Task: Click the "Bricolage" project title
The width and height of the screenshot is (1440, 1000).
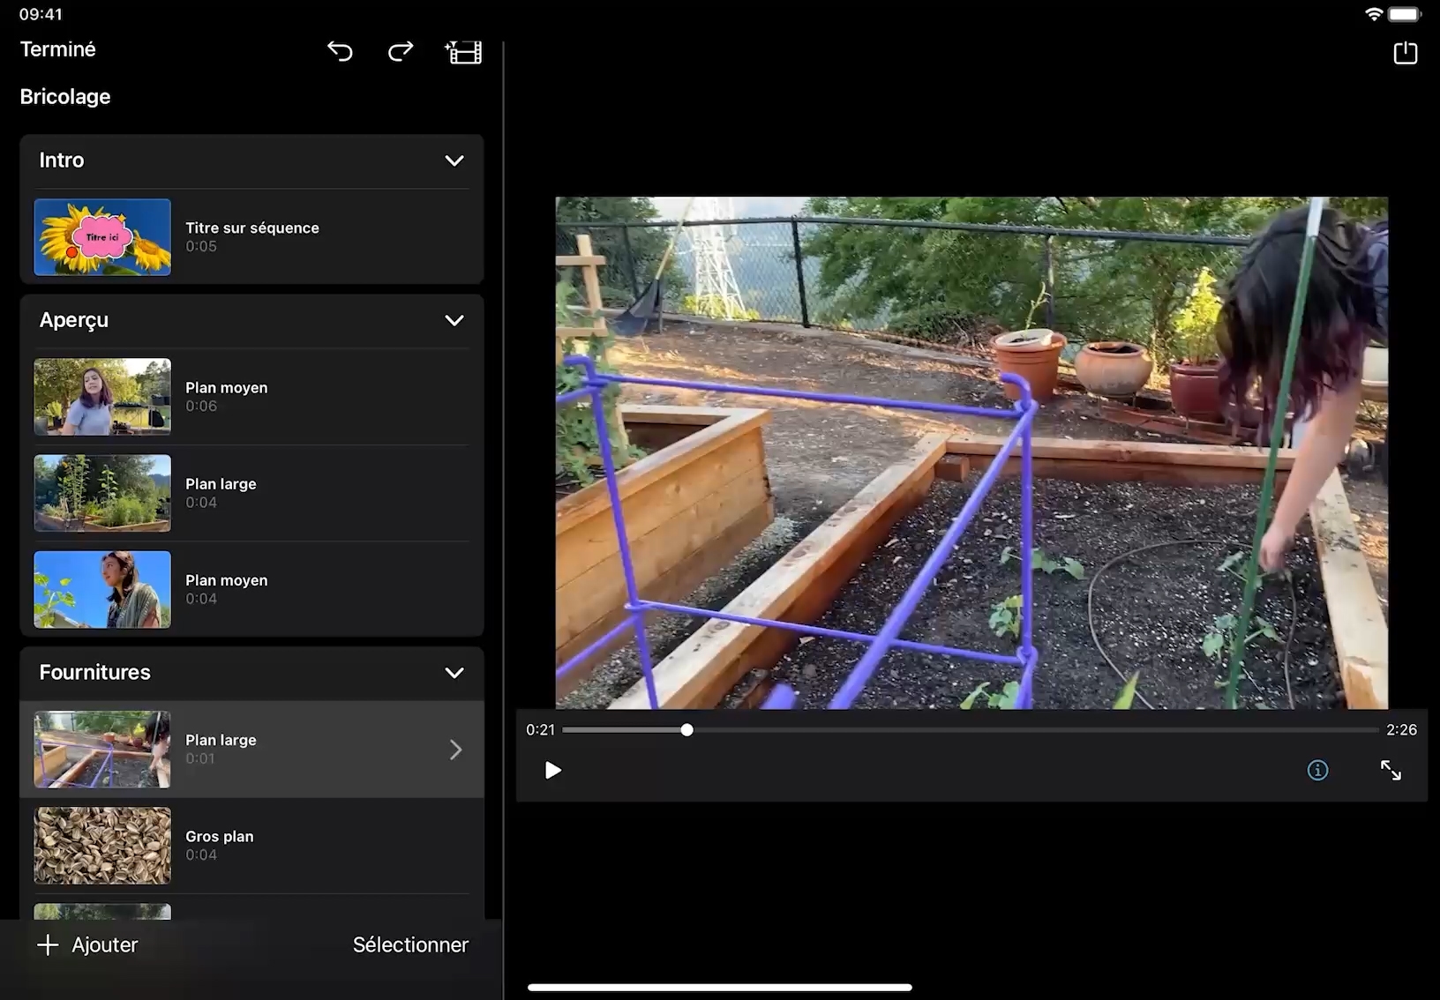Action: click(x=65, y=97)
